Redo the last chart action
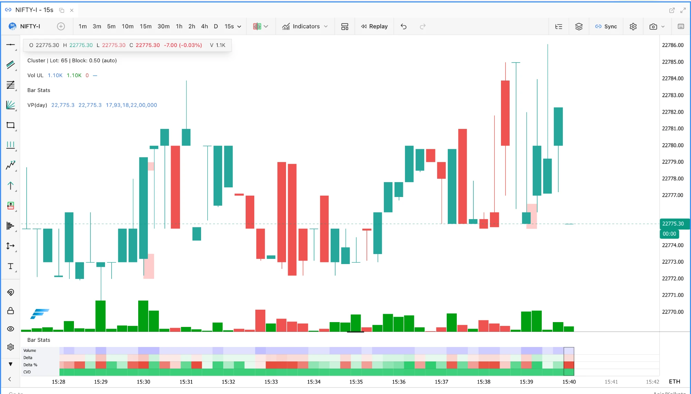Viewport: 691px width, 394px height. click(423, 26)
